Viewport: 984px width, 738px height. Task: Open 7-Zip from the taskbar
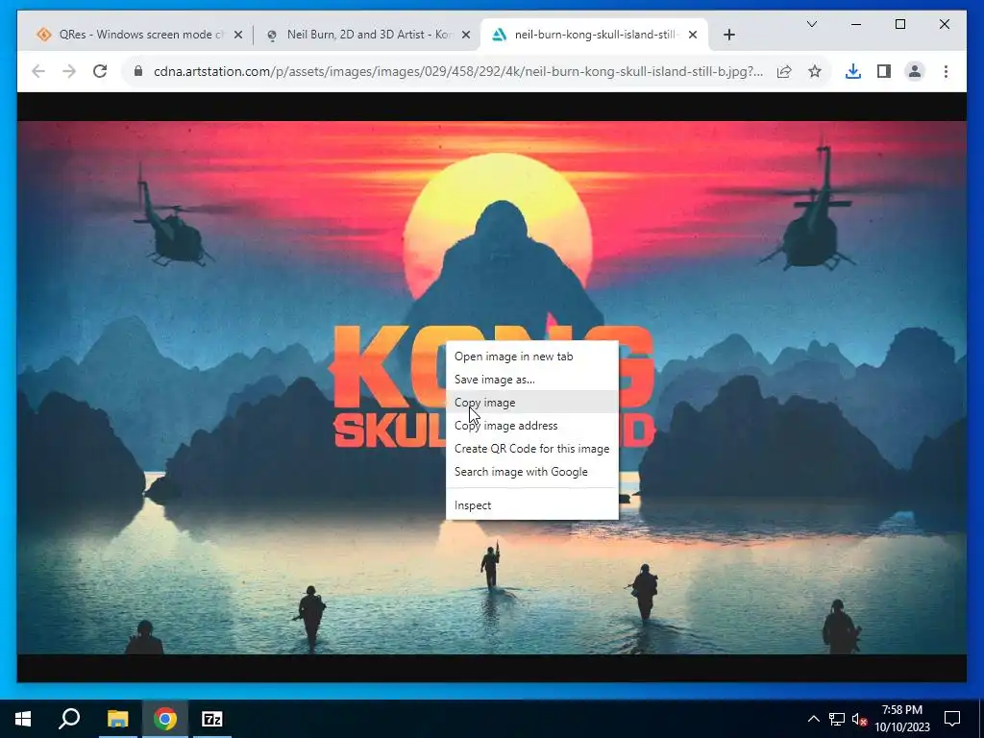coord(212,719)
